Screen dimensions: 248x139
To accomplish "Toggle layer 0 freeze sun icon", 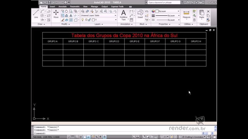I will 86,20.
